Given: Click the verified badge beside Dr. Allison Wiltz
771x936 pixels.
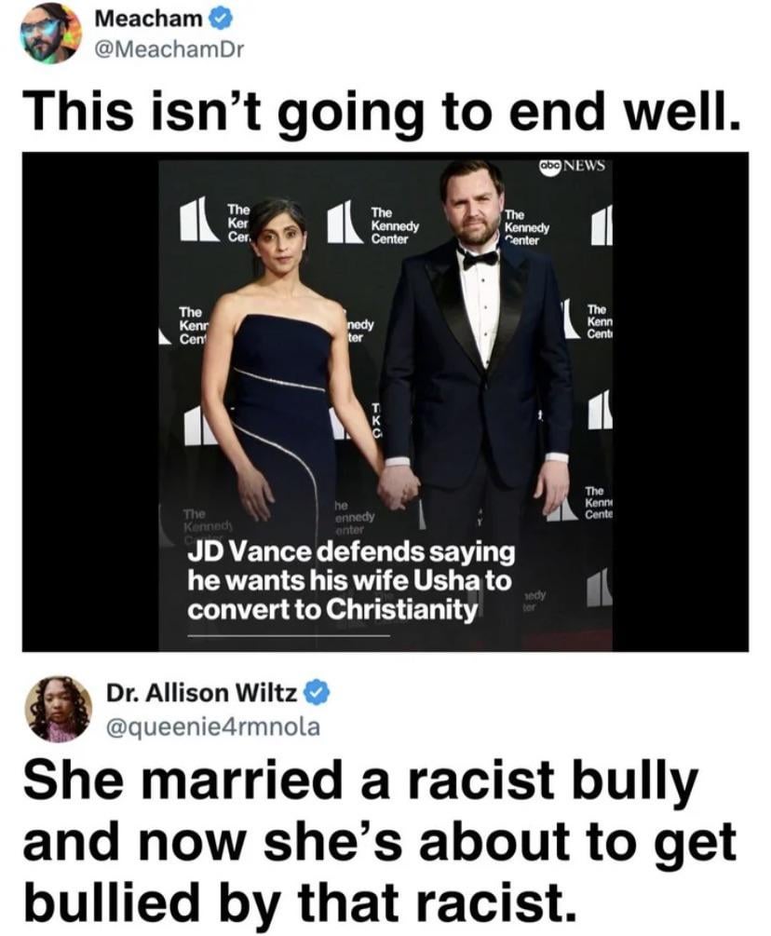Looking at the screenshot, I should point(318,693).
